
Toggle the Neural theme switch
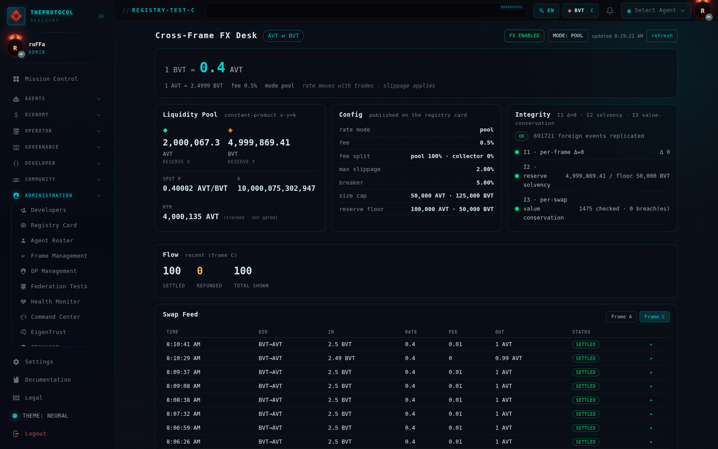tap(15, 416)
